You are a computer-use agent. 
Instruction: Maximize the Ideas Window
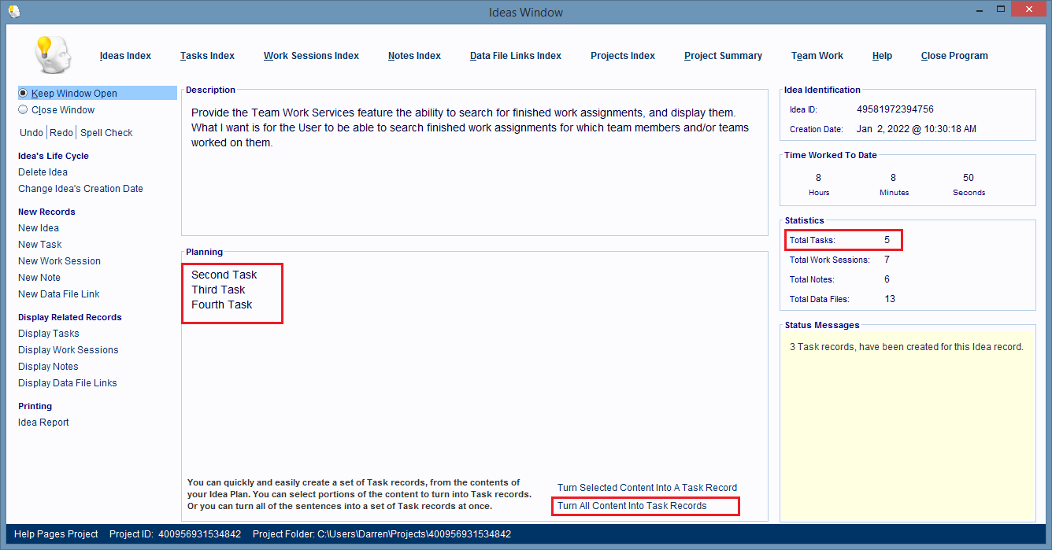coord(1000,9)
